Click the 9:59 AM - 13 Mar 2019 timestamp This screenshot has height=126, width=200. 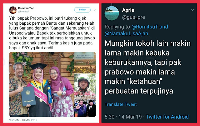pyautogui.click(x=23, y=120)
